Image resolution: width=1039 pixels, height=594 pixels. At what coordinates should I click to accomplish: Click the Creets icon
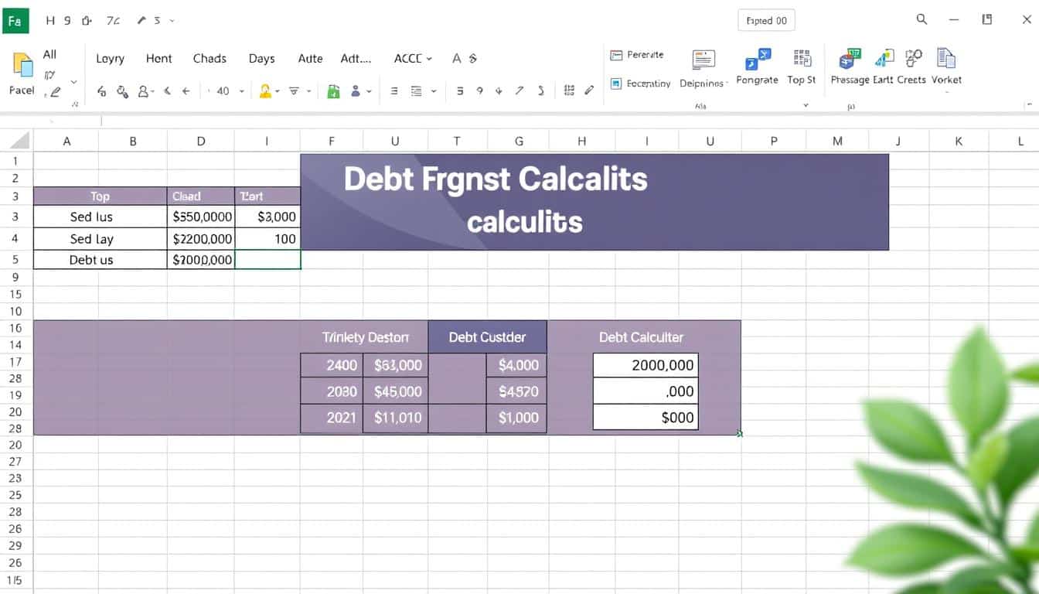point(914,59)
